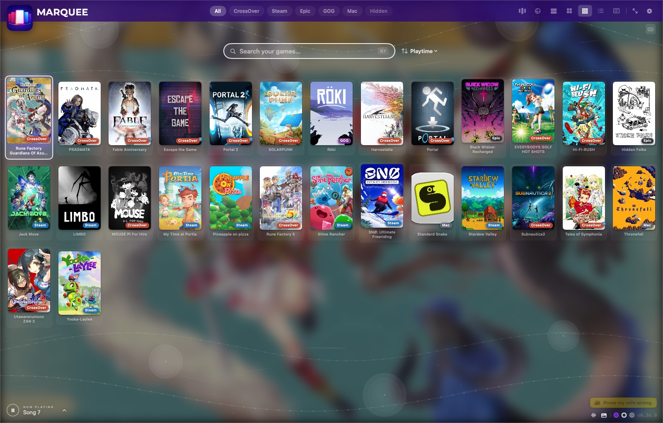This screenshot has width=663, height=423.
Task: Open the Yooka-Laylee game cover
Action: coord(80,283)
